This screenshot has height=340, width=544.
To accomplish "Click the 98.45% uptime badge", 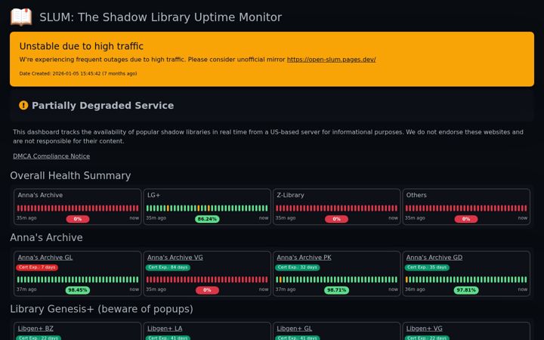I will (x=78, y=290).
